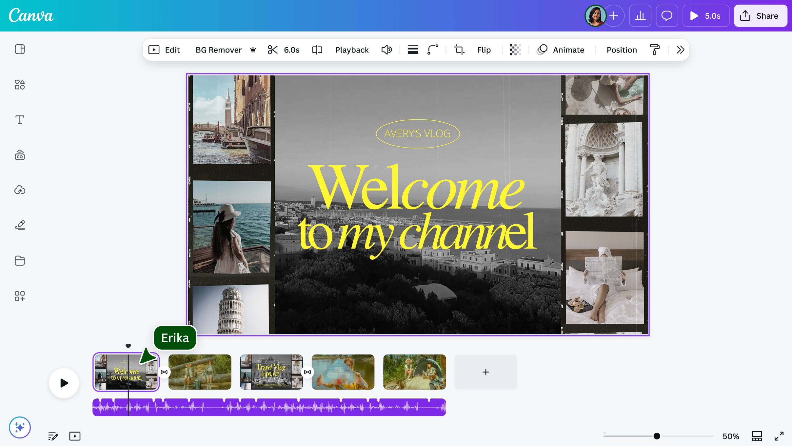Click the Copy style paint roller icon

(655, 50)
